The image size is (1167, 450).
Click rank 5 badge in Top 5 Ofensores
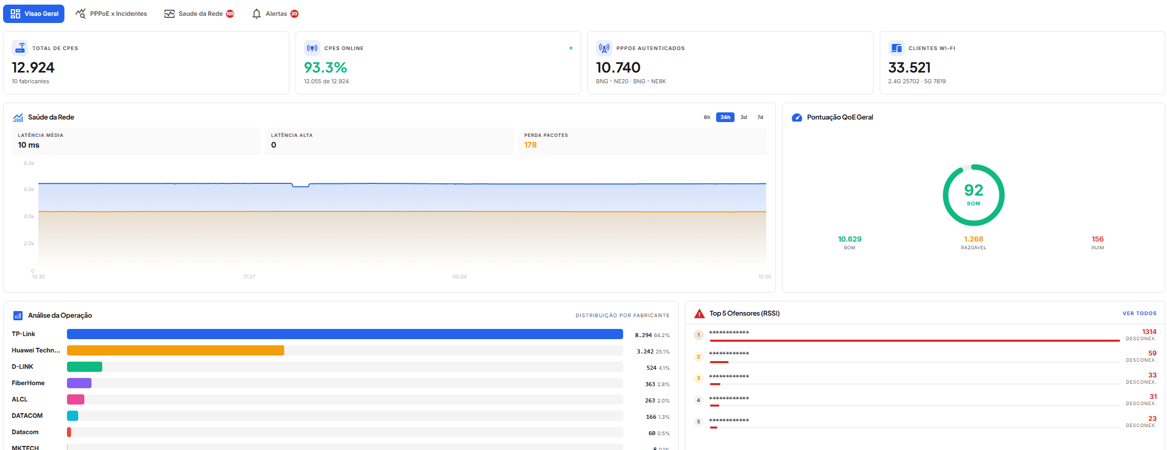(x=699, y=422)
